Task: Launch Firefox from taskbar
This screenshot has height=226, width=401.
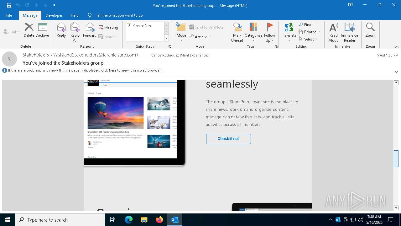Action: coord(159,220)
